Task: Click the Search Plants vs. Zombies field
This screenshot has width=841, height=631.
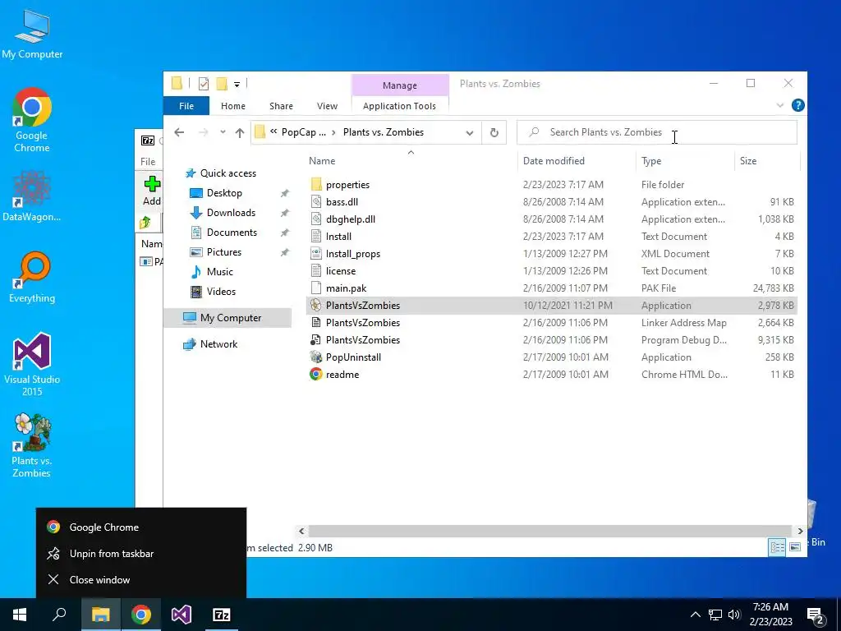Action: (x=656, y=132)
